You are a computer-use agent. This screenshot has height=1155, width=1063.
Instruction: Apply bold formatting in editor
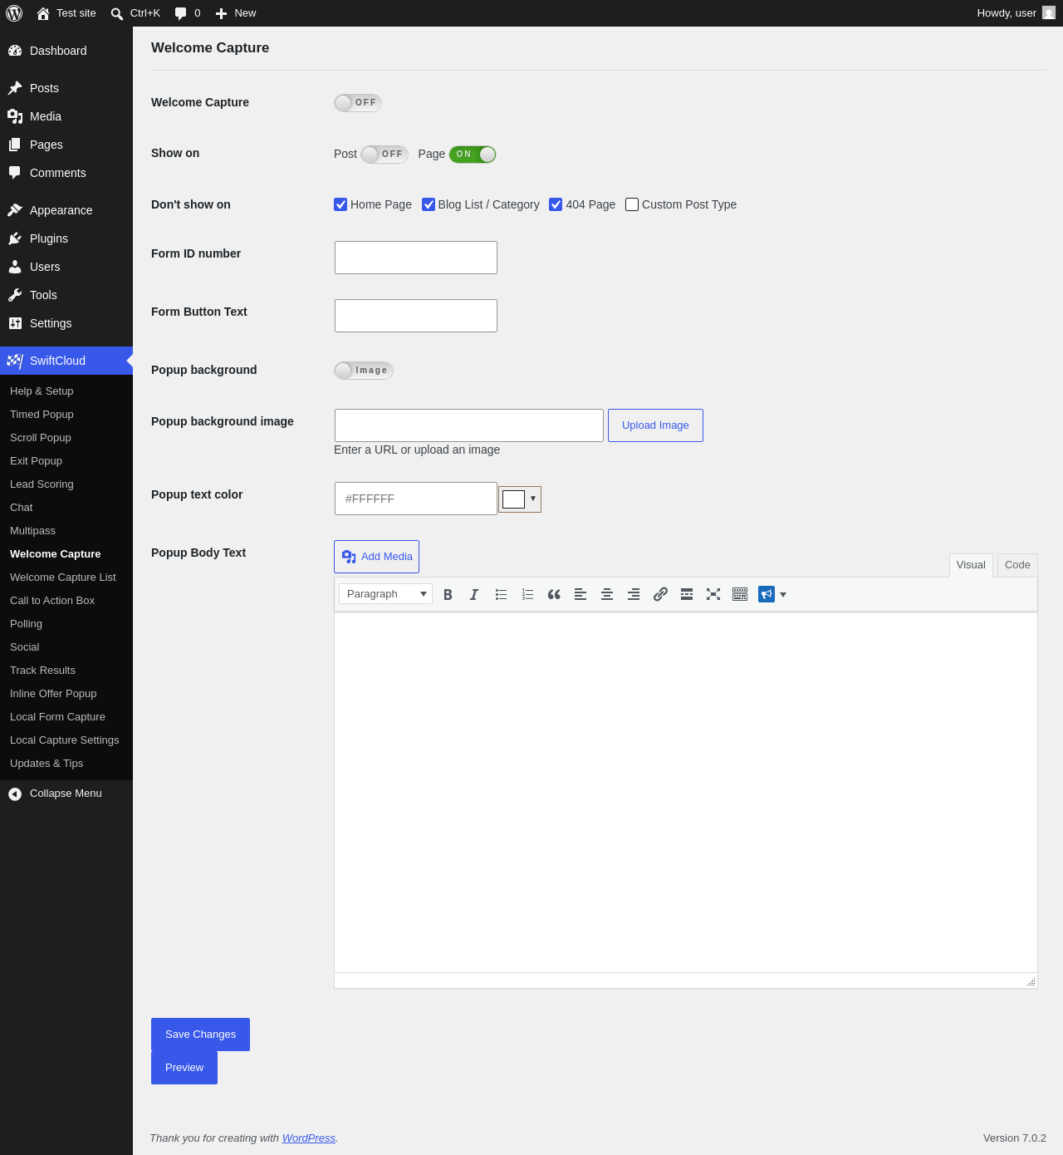[x=448, y=594]
